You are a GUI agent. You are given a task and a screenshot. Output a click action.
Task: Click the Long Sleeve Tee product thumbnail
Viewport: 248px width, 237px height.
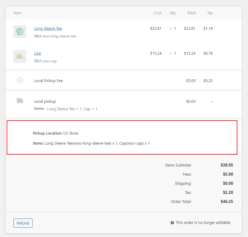20,32
